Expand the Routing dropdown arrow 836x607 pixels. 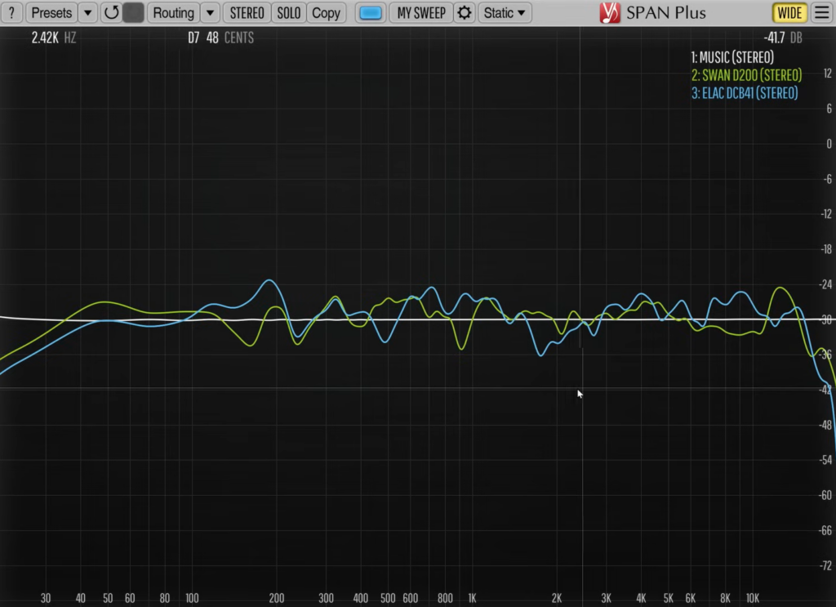pyautogui.click(x=211, y=13)
